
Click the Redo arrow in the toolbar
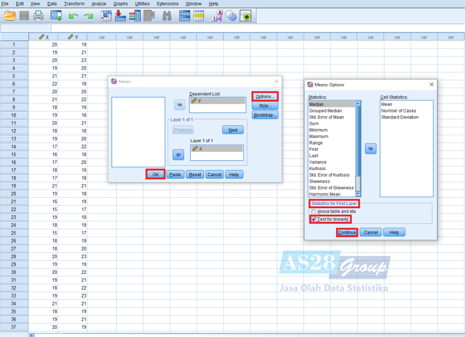88,16
